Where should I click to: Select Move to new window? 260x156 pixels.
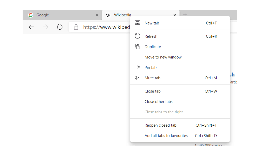tap(163, 57)
